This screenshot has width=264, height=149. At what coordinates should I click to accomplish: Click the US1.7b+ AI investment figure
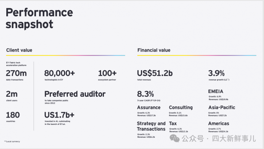pos(59,115)
